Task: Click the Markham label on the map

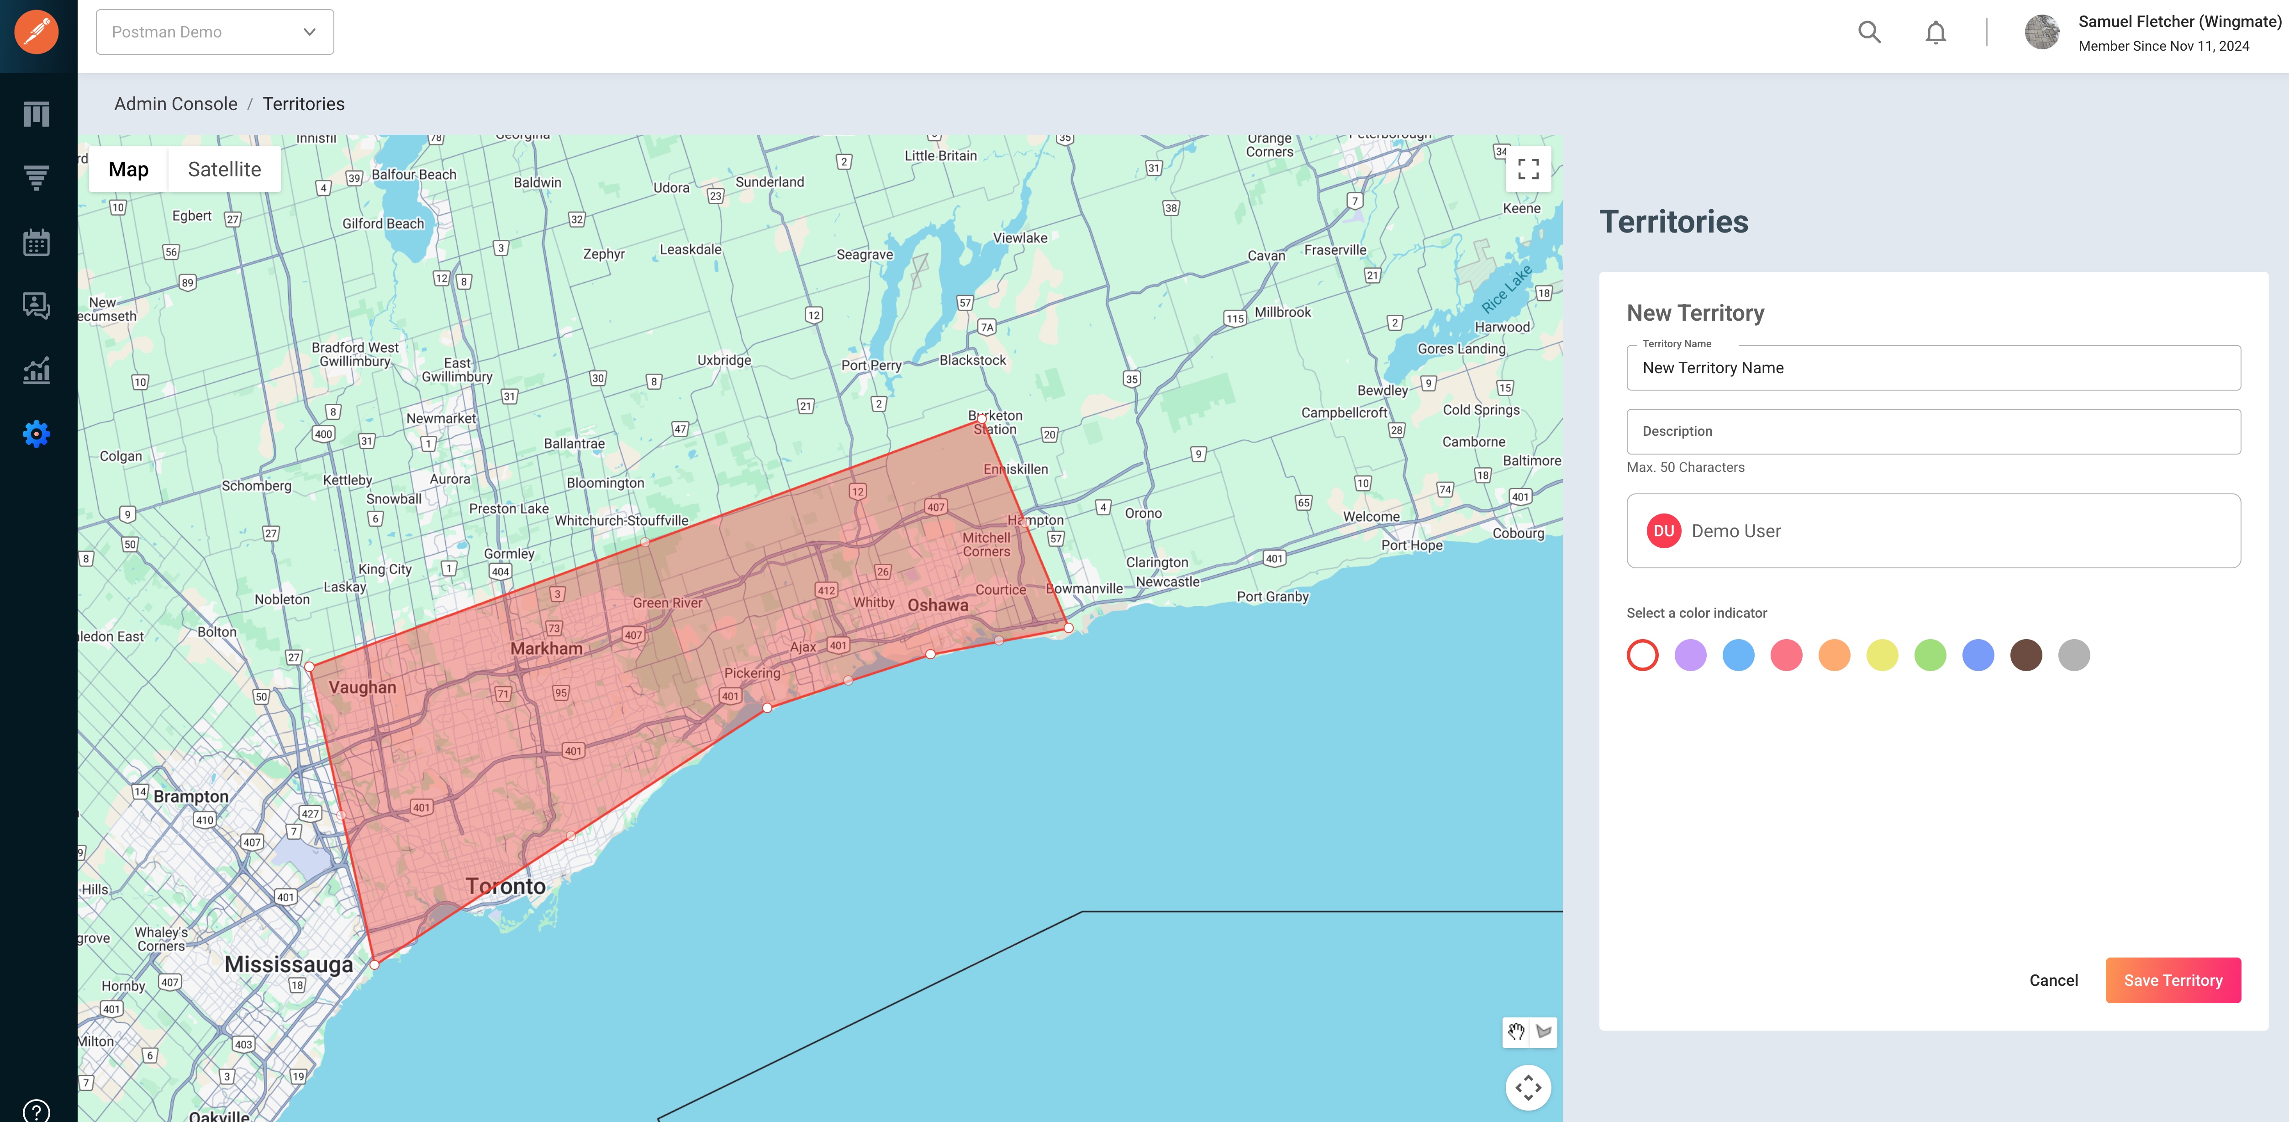Action: click(547, 648)
